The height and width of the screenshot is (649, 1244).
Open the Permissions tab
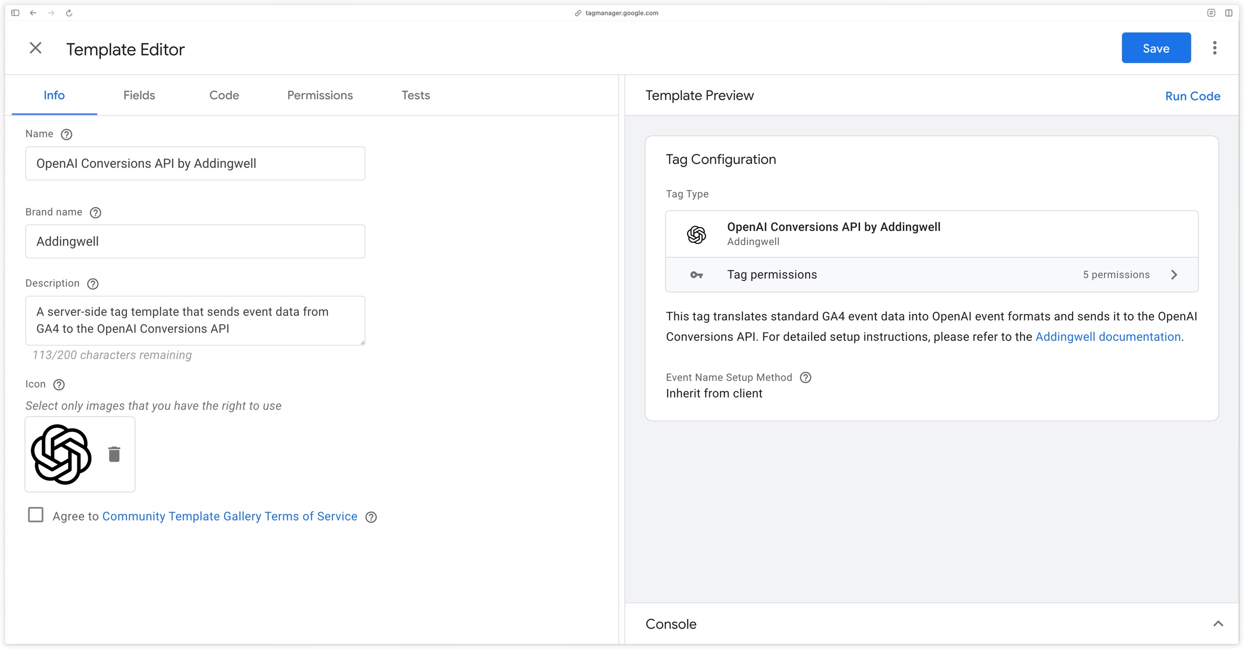click(x=320, y=95)
